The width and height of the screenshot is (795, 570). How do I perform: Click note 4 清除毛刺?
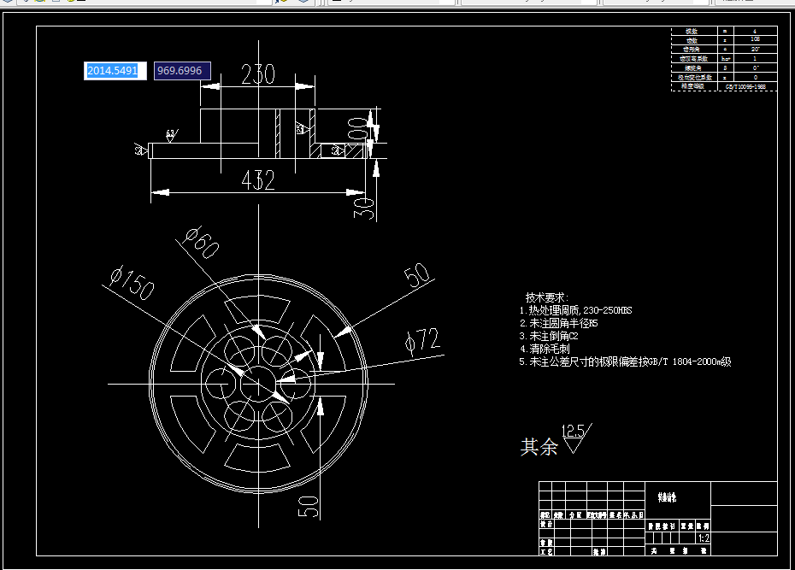[x=545, y=349]
